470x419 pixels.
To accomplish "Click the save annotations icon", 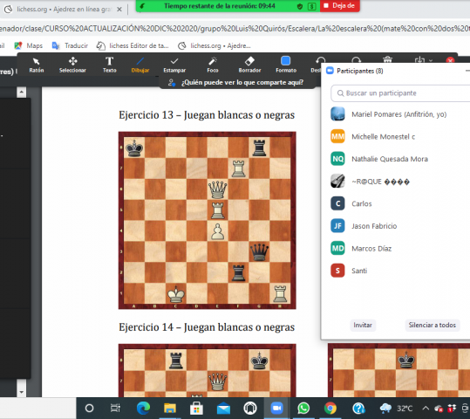I will [419, 59].
